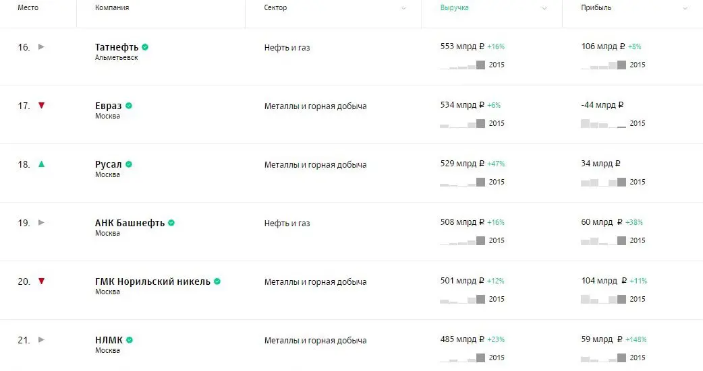Click the green up arrow at rank 18
Screen dimensions: 703x371
pos(41,164)
